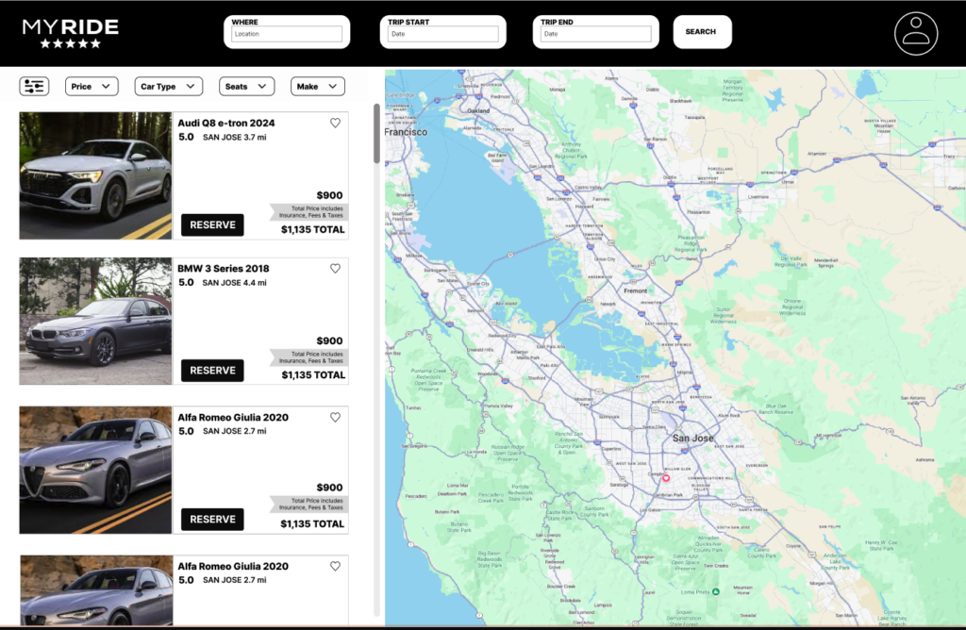Image resolution: width=966 pixels, height=630 pixels.
Task: Open the Make filter dropdown
Action: 318,87
